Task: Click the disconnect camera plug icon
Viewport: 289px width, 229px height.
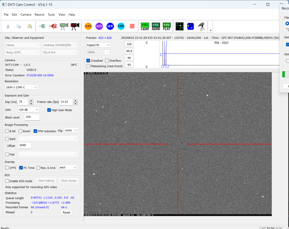Action: click(x=53, y=26)
